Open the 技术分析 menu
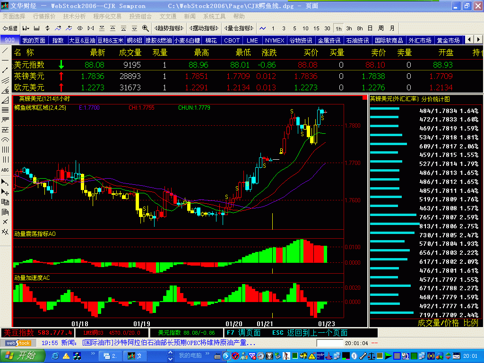This screenshot has width=484, height=363. [74, 17]
